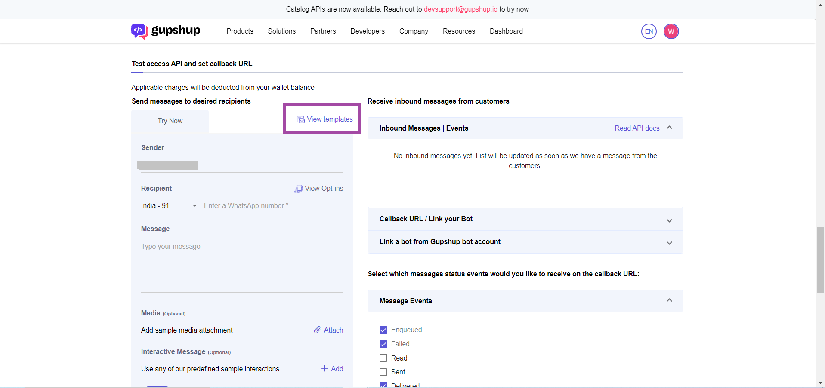The width and height of the screenshot is (825, 388).
Task: Select the Try Now tab
Action: 170,121
